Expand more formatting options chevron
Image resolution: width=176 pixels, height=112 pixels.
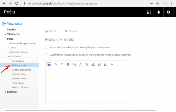point(112,64)
